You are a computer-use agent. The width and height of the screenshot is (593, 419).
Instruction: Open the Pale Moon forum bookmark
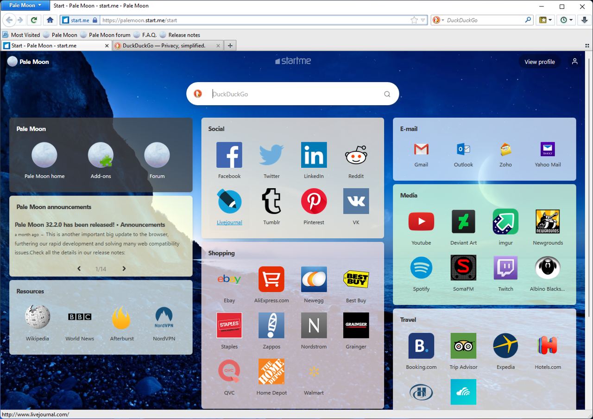[105, 35]
